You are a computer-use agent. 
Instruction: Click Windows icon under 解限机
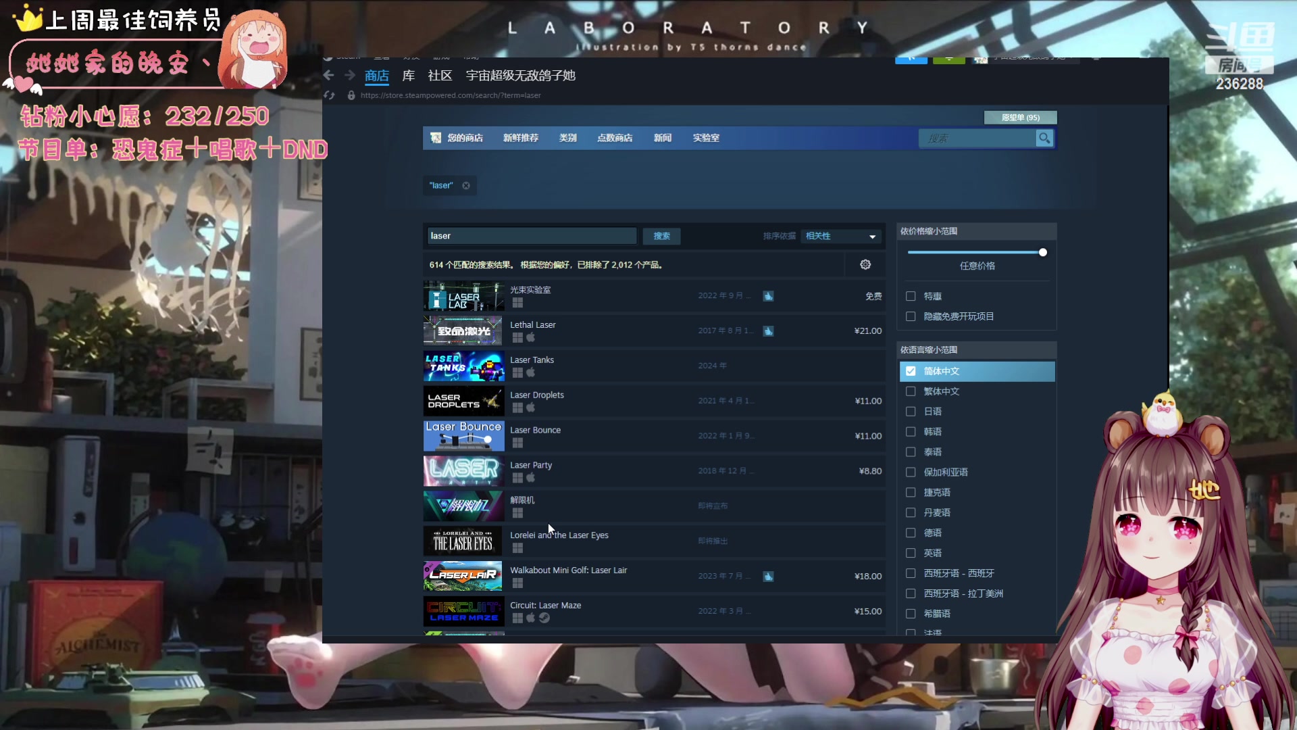click(517, 513)
